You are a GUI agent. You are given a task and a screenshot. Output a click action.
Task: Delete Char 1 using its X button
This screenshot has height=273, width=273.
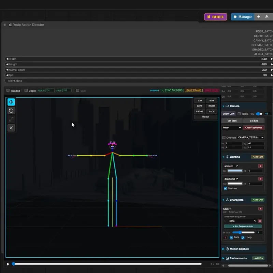click(261, 209)
